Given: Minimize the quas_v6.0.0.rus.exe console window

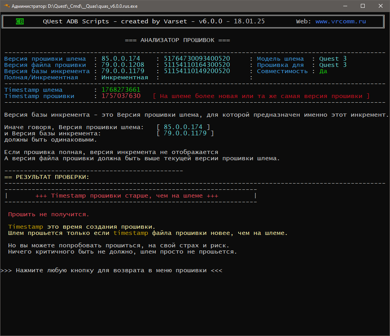Looking at the screenshot, I should coord(345,6).
